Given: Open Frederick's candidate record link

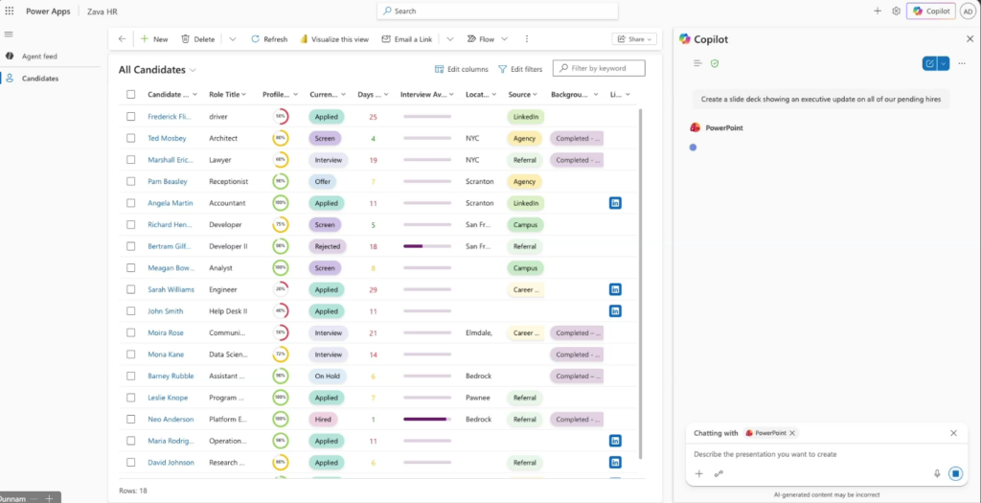Looking at the screenshot, I should pyautogui.click(x=170, y=117).
